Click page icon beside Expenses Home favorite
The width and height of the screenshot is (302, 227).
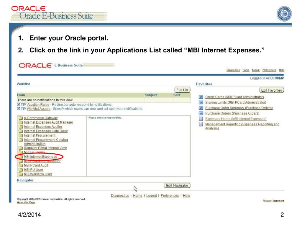(x=201, y=119)
